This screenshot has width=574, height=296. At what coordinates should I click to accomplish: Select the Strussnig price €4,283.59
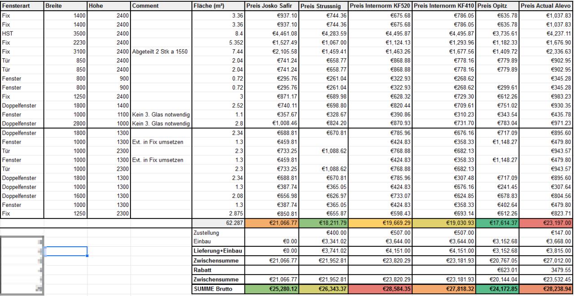323,33
